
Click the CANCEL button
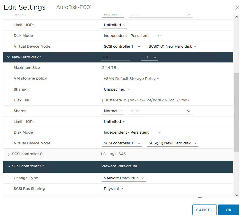click(204, 210)
